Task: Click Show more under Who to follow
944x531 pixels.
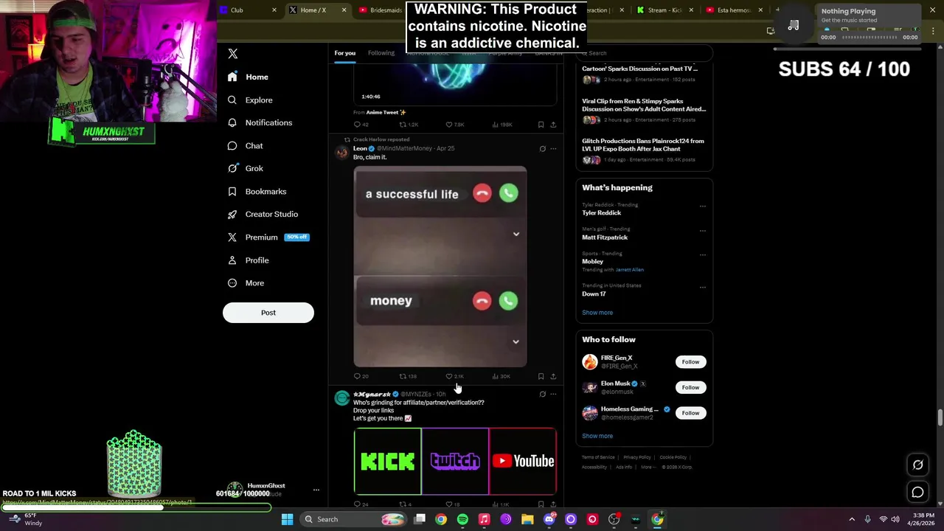Action: pos(597,436)
